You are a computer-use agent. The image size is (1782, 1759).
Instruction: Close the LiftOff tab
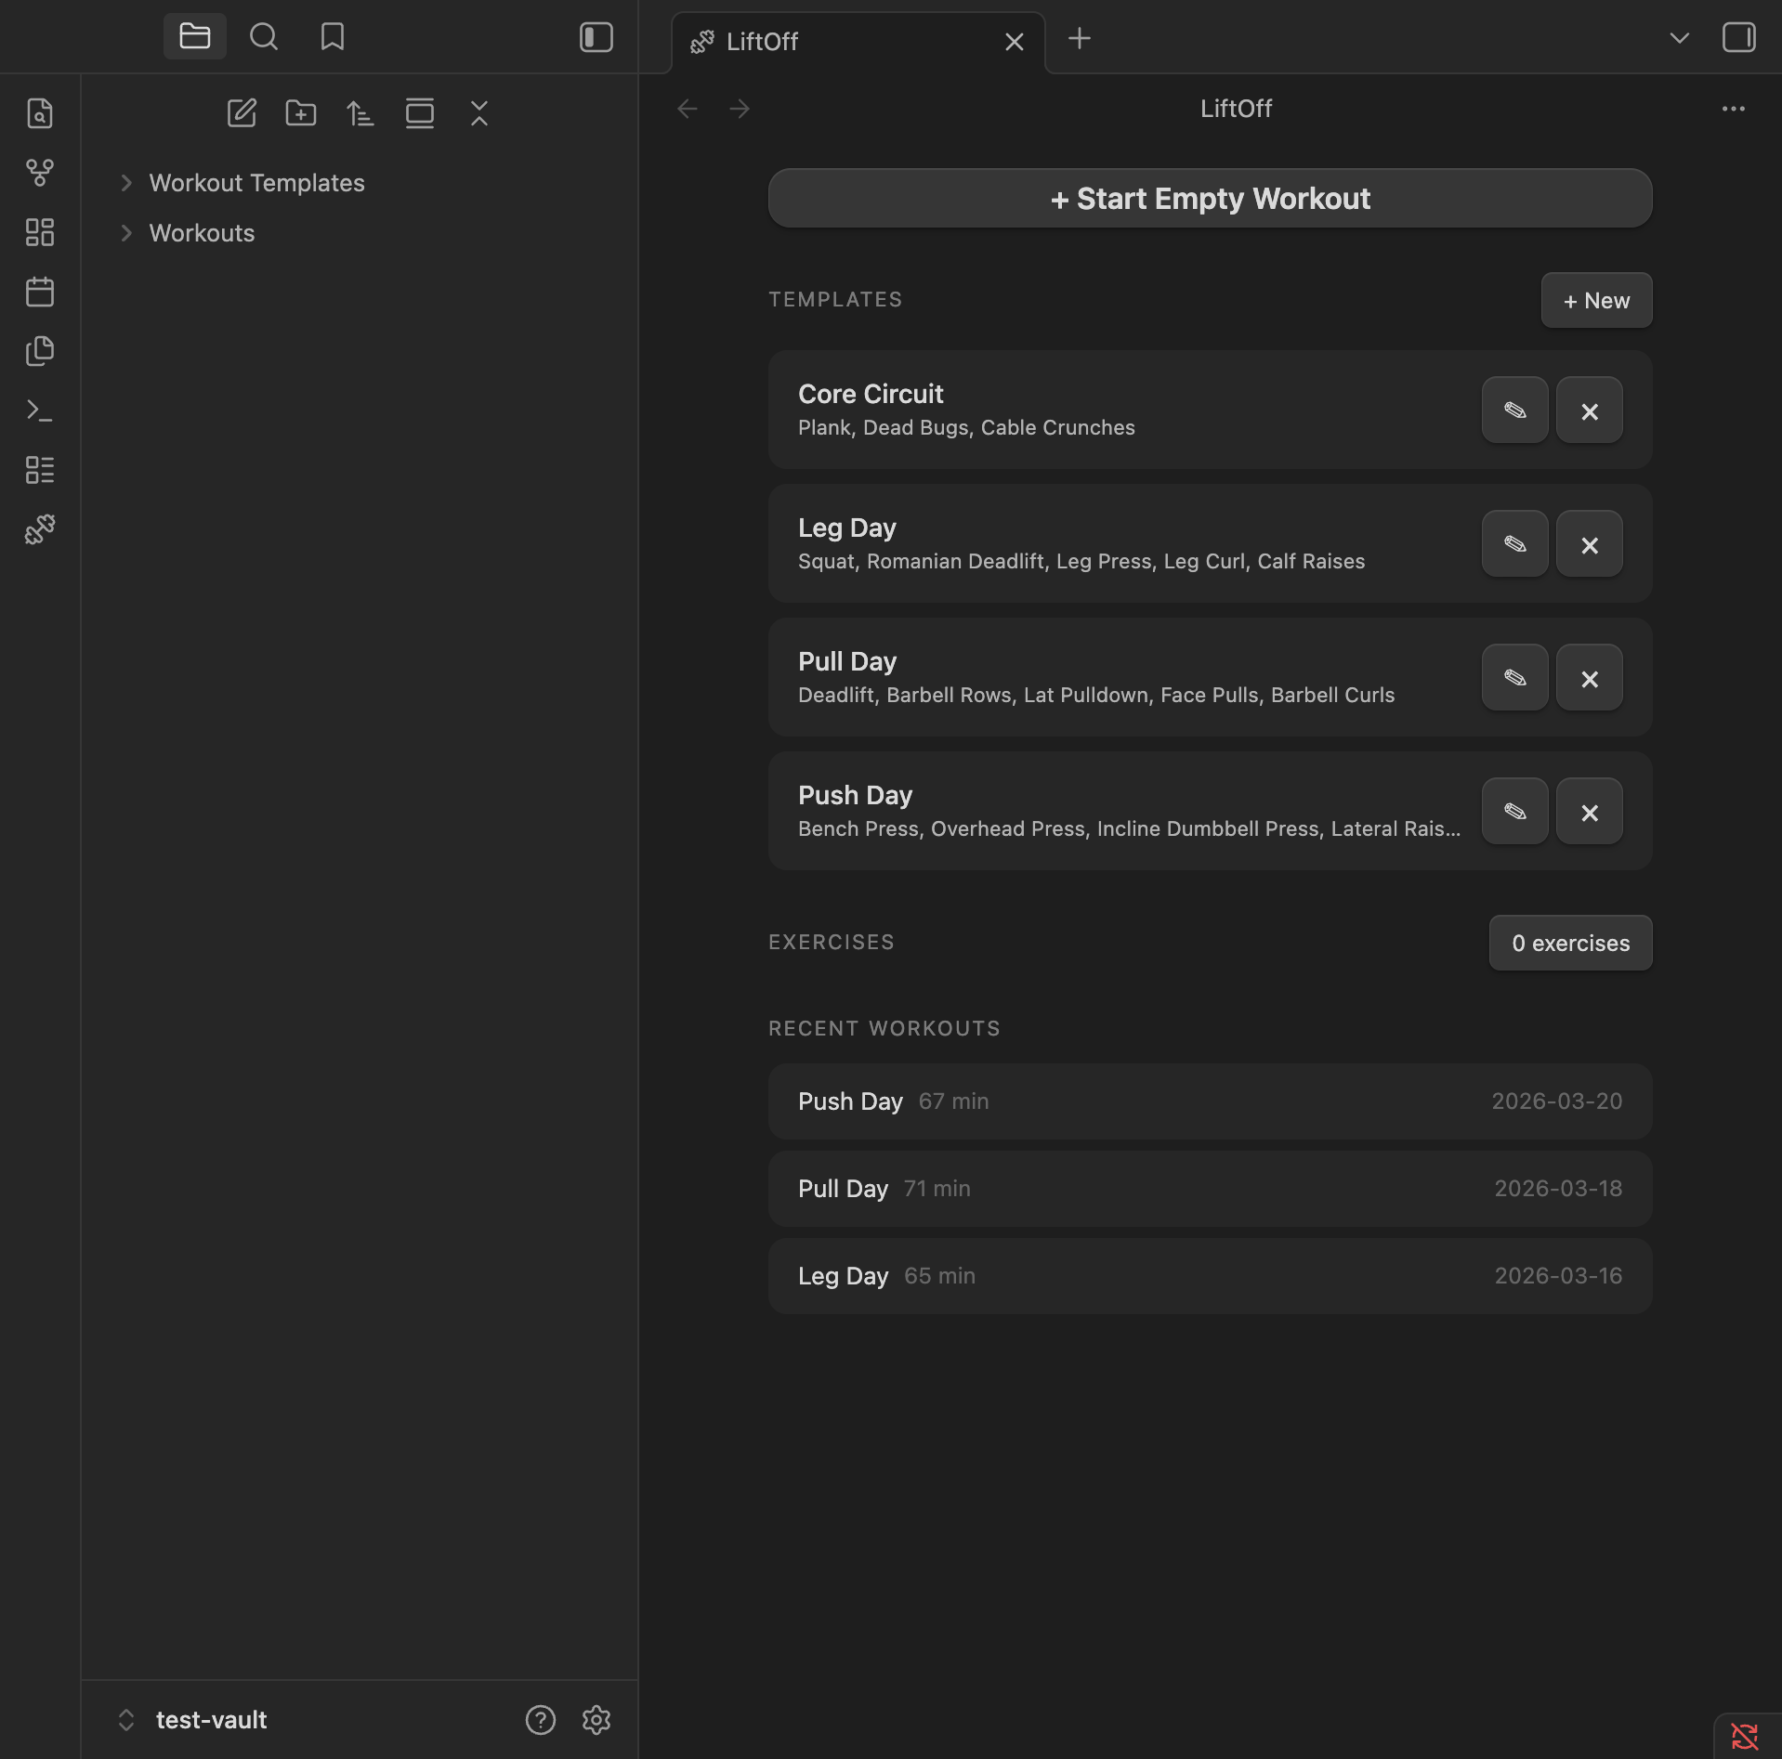coord(1015,42)
